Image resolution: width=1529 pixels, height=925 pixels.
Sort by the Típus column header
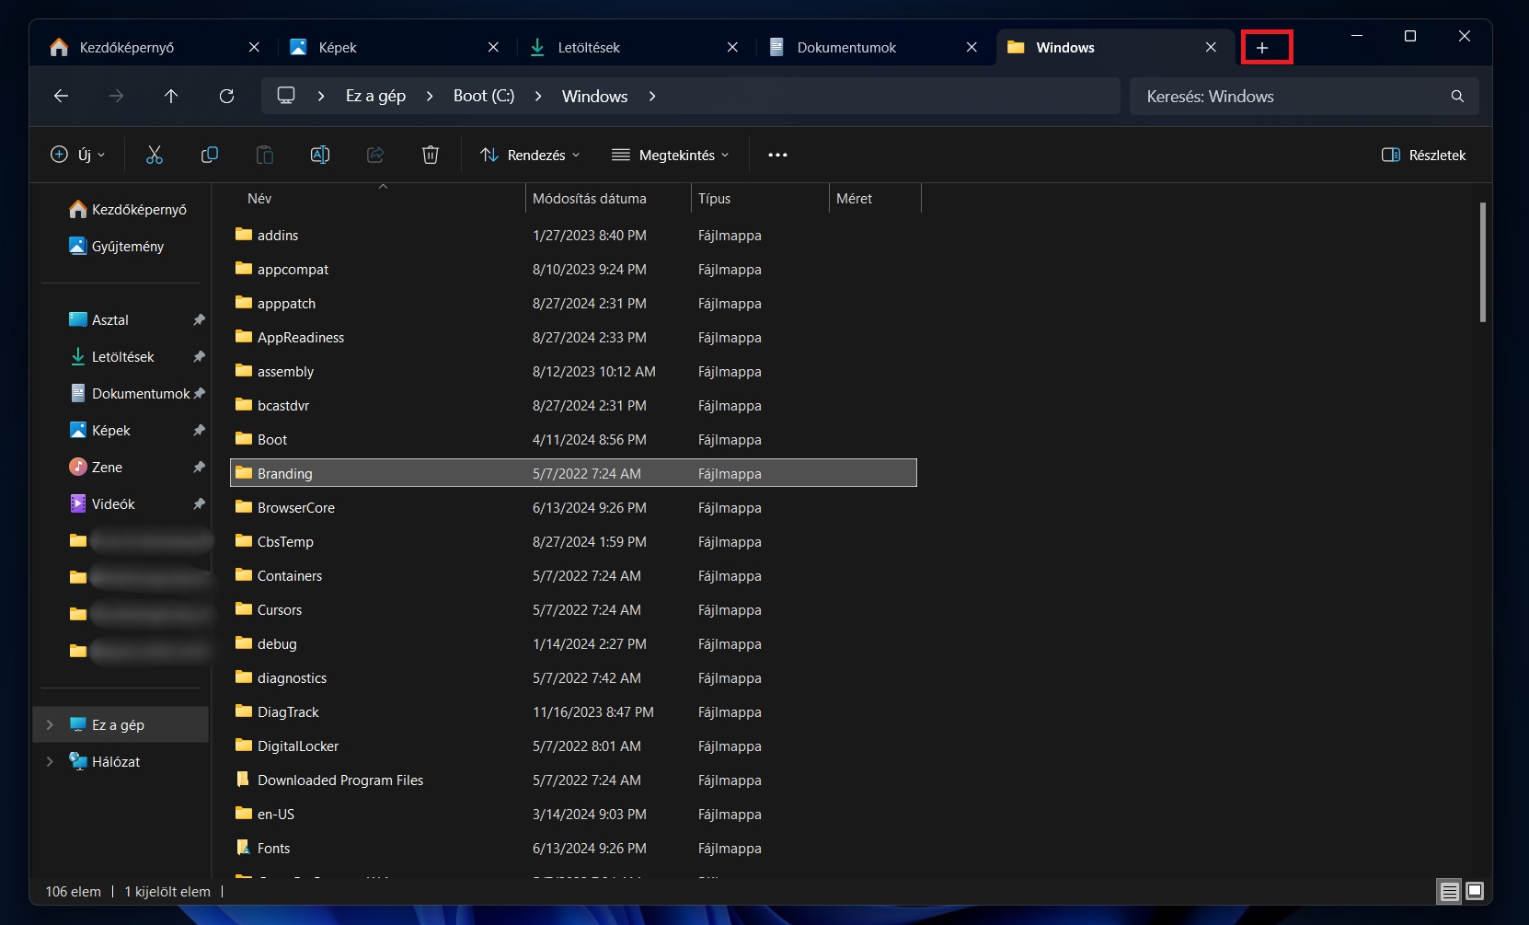(x=760, y=198)
